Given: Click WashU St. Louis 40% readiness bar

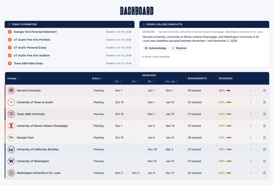Looking at the screenshot, I should point(232,173).
